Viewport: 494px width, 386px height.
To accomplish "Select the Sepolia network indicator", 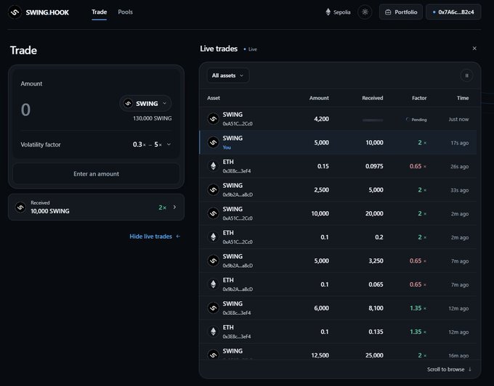I will 338,12.
